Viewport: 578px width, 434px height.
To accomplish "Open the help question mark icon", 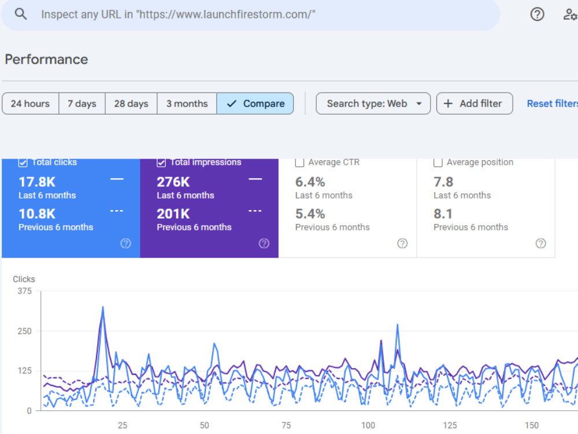I will point(537,14).
